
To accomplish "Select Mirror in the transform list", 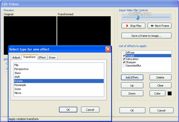I will pyautogui.click(x=59, y=93).
